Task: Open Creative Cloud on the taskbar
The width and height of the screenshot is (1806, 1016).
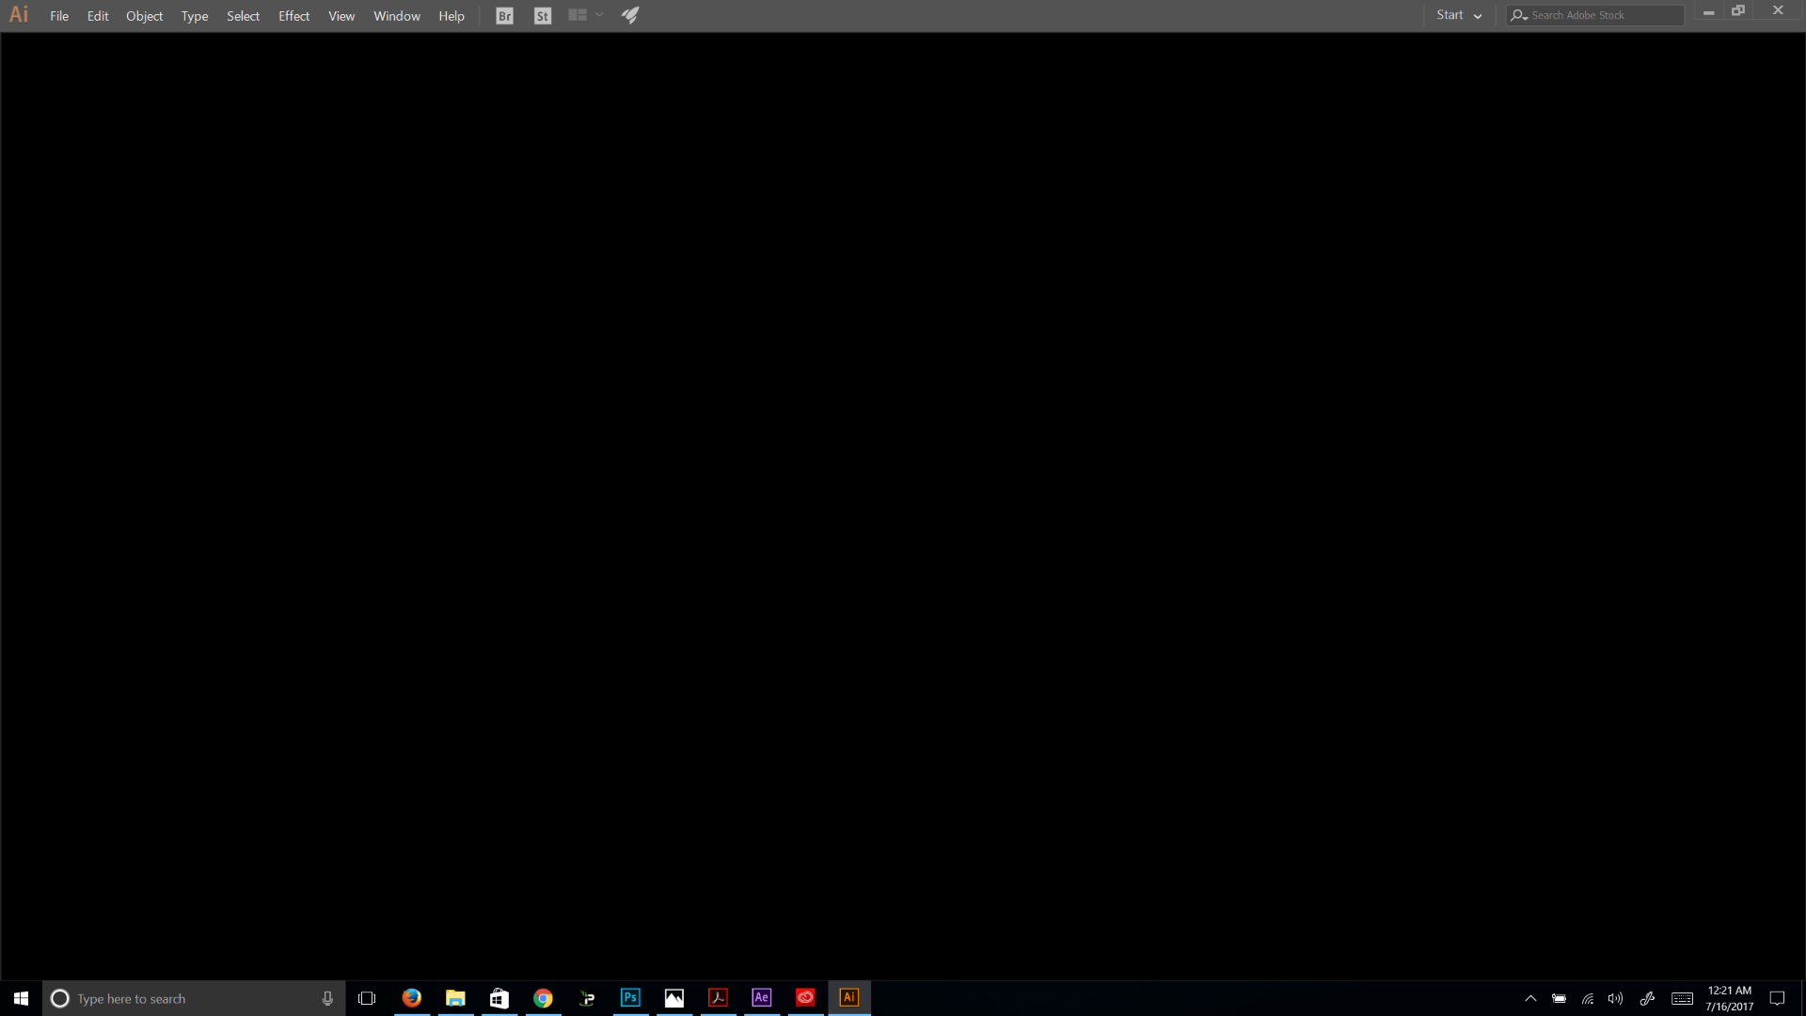Action: pos(805,998)
